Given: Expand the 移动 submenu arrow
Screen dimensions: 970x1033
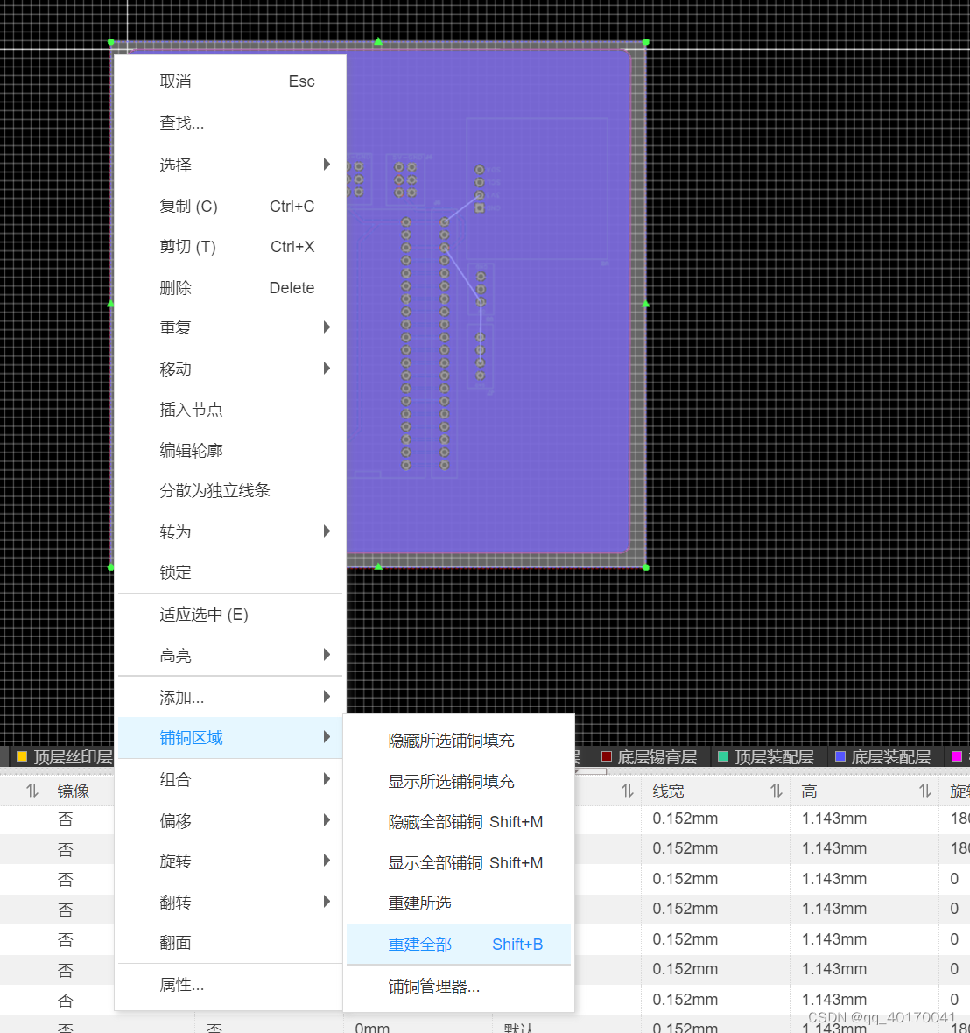Looking at the screenshot, I should point(327,369).
